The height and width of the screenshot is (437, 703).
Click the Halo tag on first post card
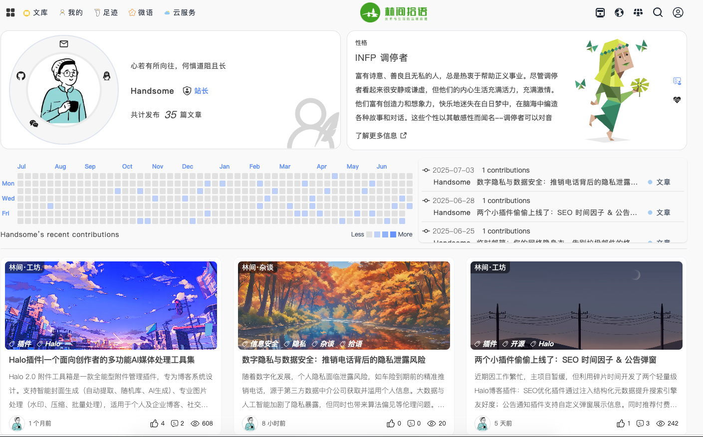click(48, 344)
